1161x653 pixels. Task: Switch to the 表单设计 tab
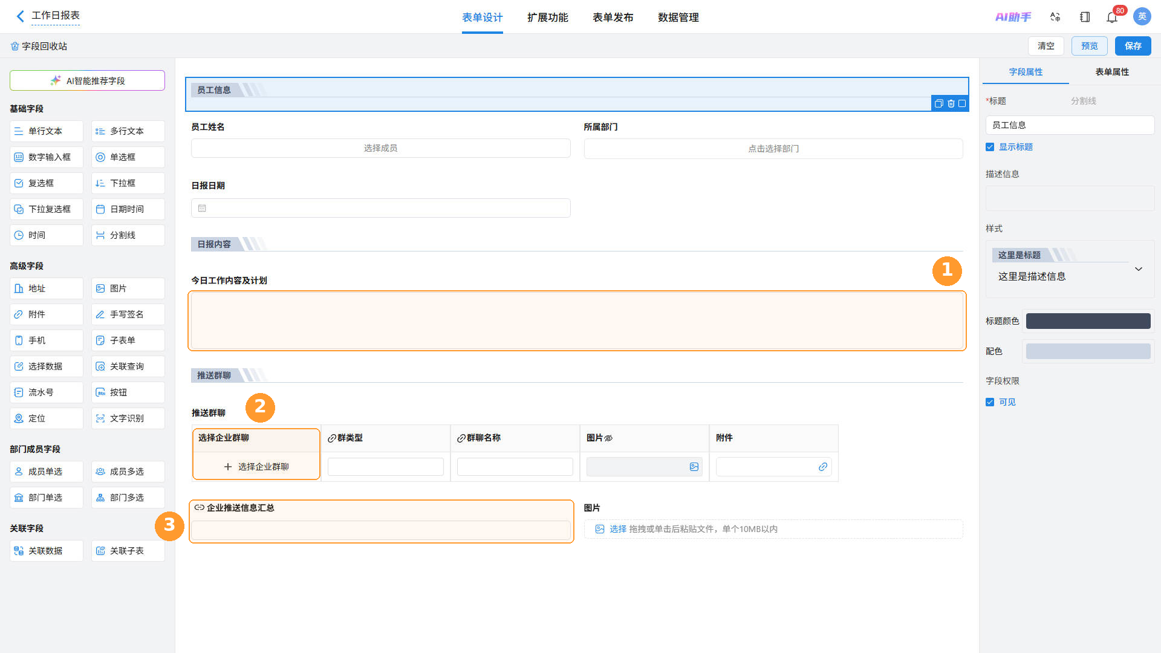coord(482,18)
